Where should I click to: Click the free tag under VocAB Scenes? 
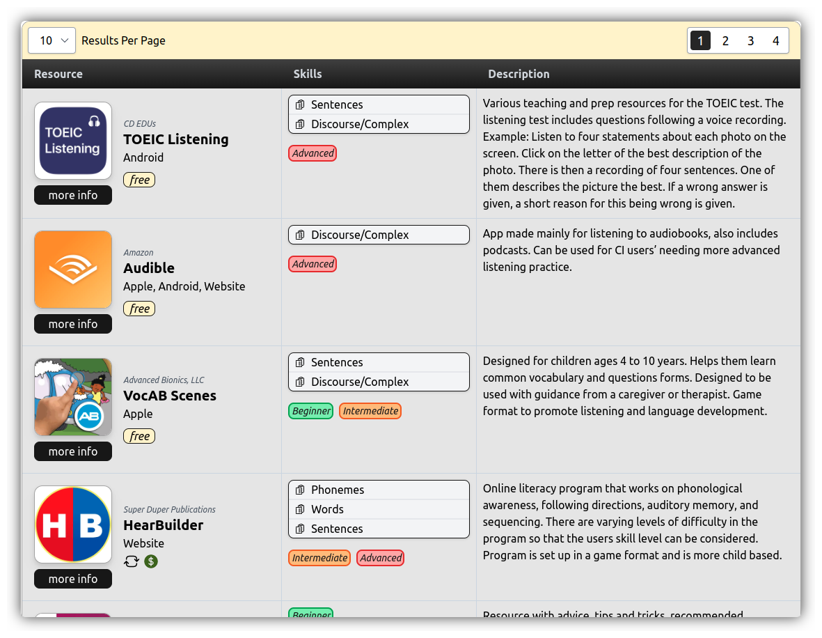pyautogui.click(x=139, y=436)
